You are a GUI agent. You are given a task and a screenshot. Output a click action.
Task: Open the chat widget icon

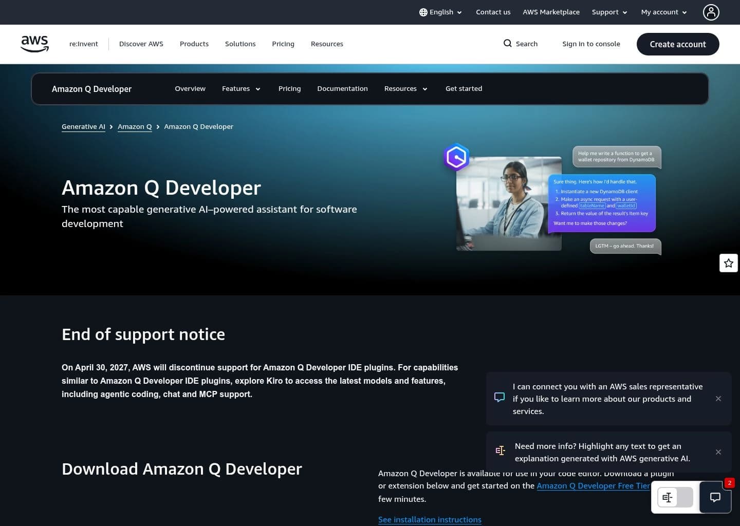point(715,497)
